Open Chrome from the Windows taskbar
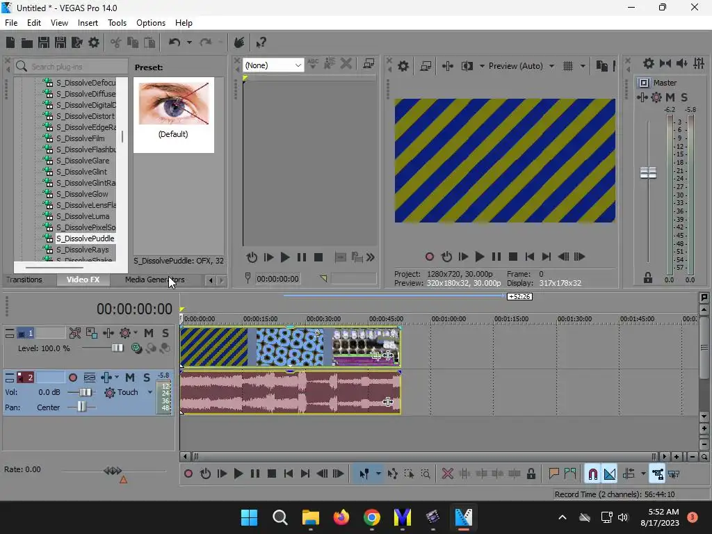The image size is (712, 534). pos(371,517)
